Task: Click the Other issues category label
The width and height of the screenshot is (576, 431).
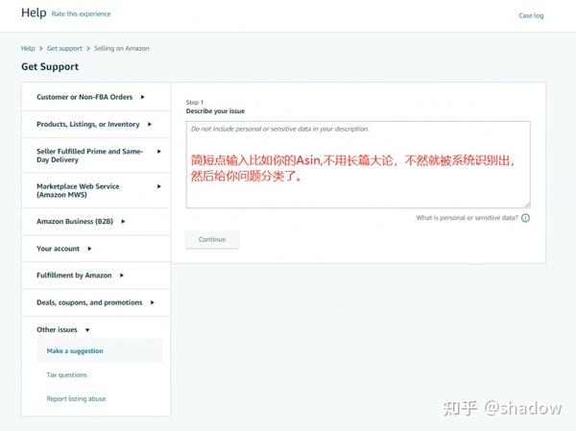Action: click(57, 329)
